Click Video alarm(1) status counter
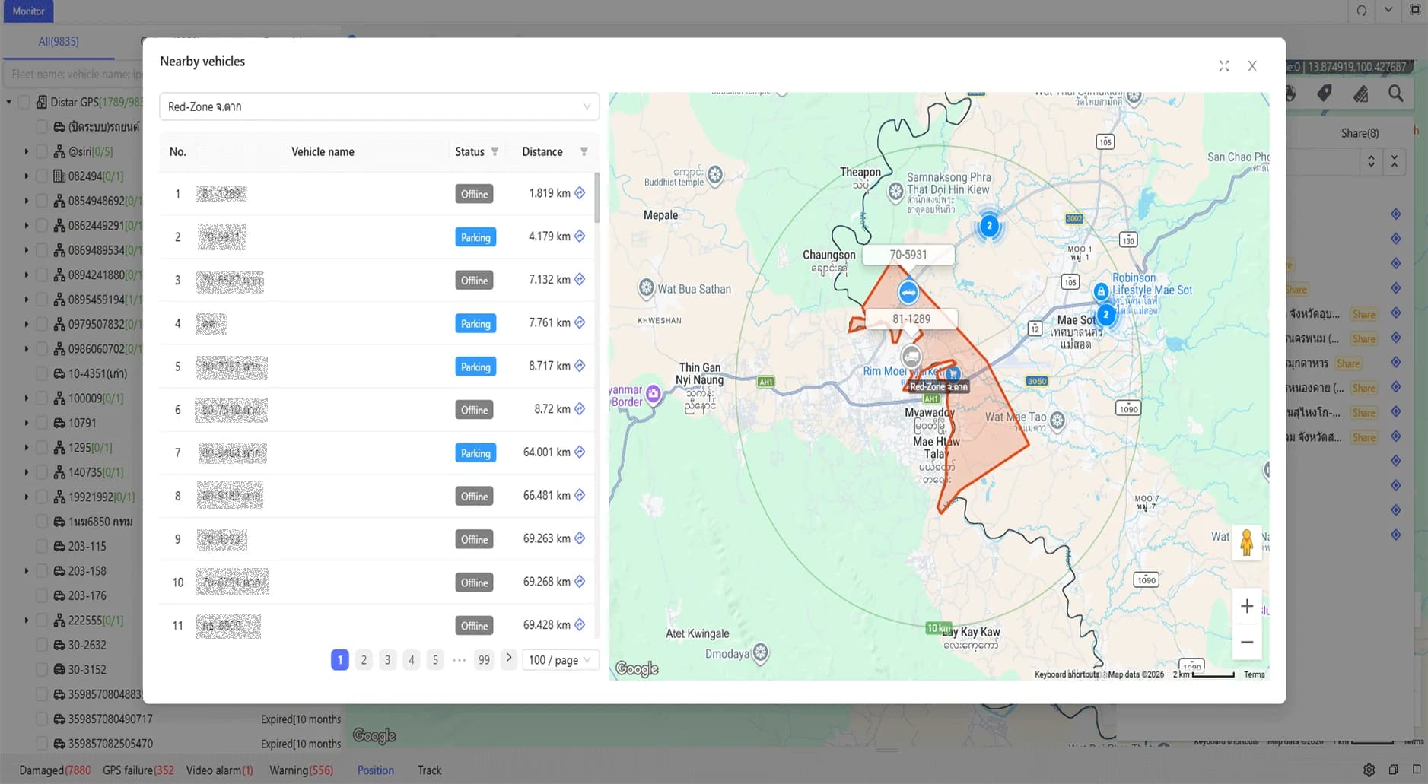Viewport: 1428px width, 784px height. pyautogui.click(x=220, y=770)
